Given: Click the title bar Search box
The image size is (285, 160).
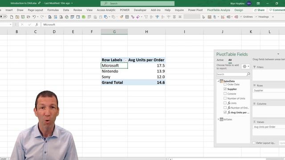Looking at the screenshot, I should [138, 4].
